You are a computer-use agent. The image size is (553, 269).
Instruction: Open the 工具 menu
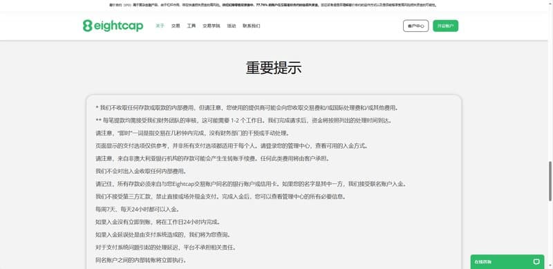click(x=191, y=26)
